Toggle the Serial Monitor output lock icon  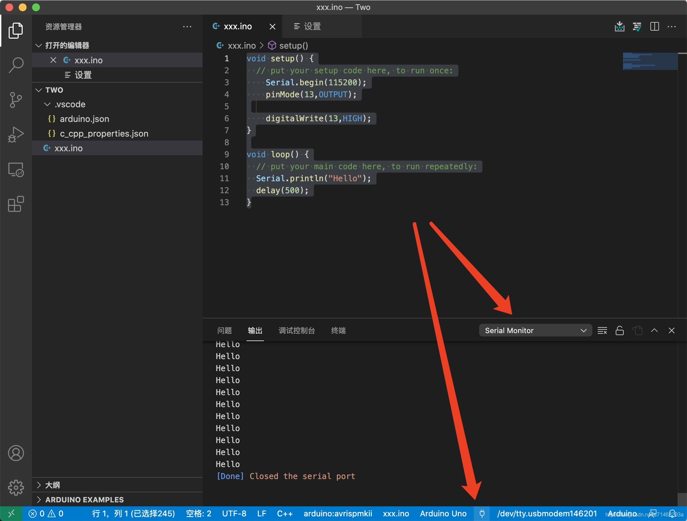620,330
